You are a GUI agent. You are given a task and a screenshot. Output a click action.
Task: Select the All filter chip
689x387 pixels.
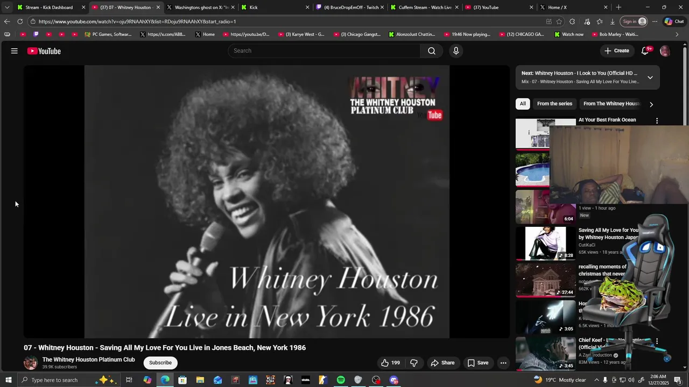pos(523,104)
